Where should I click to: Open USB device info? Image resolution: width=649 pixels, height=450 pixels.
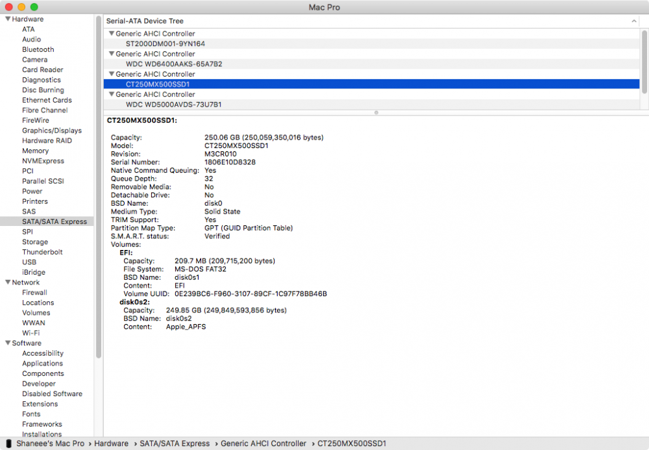(x=29, y=262)
